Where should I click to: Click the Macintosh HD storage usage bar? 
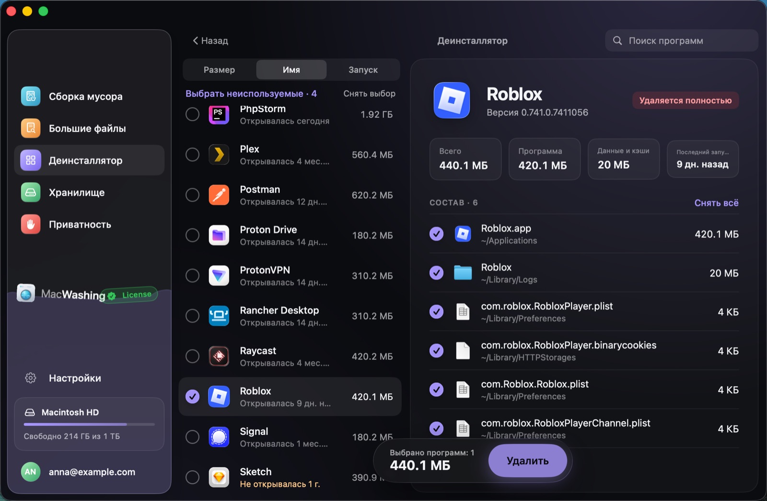tap(89, 424)
